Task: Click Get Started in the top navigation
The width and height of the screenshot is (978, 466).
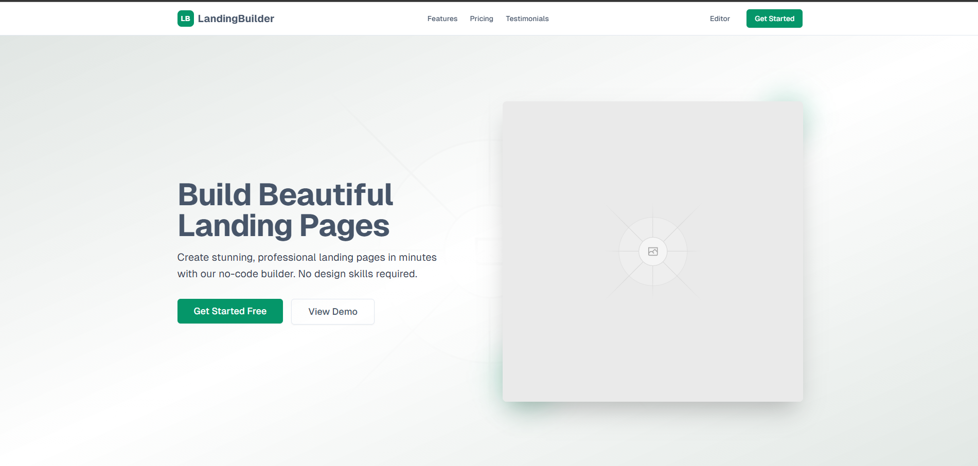Action: [774, 19]
